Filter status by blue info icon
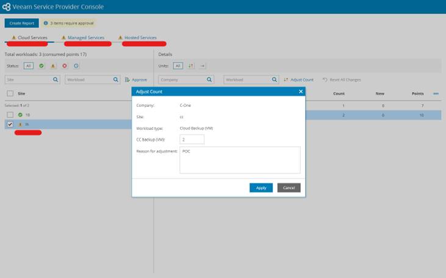The width and height of the screenshot is (446, 278). [76, 66]
